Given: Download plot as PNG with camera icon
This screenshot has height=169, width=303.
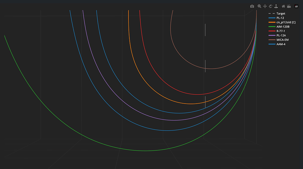Looking at the screenshot, I should click(x=252, y=6).
